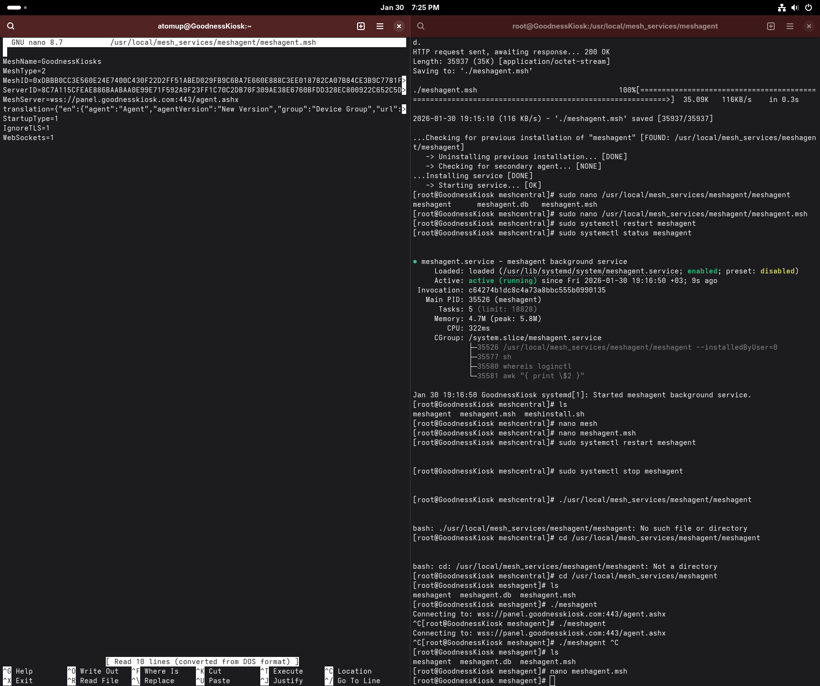Image resolution: width=820 pixels, height=686 pixels.
Task: Click the ^C Location shortcut in nano
Action: 348,671
